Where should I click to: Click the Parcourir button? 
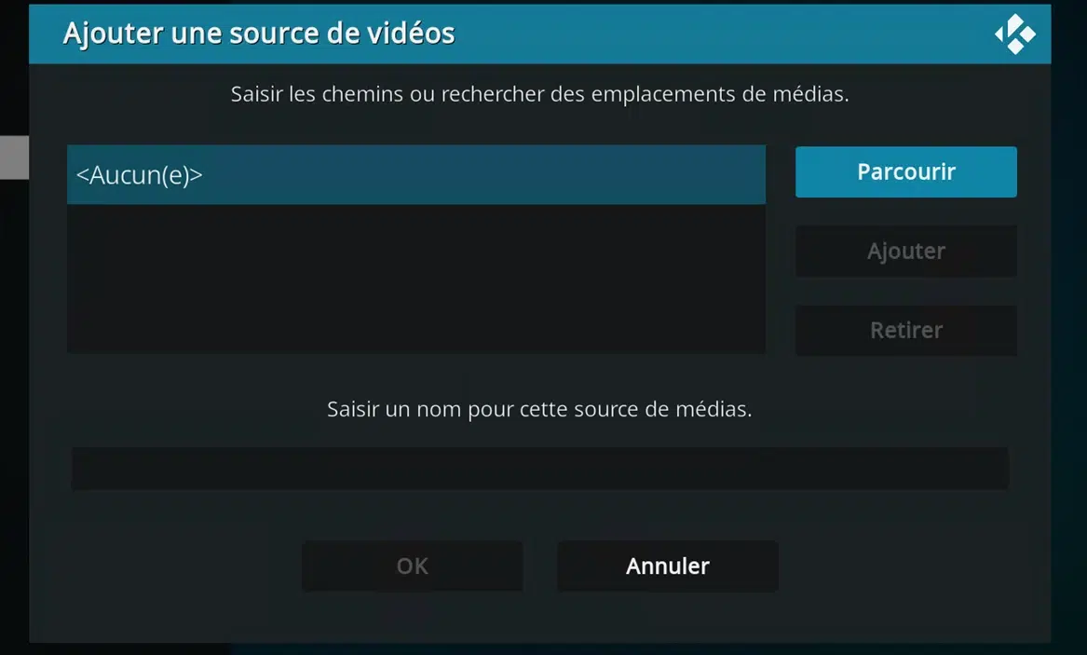pos(905,171)
